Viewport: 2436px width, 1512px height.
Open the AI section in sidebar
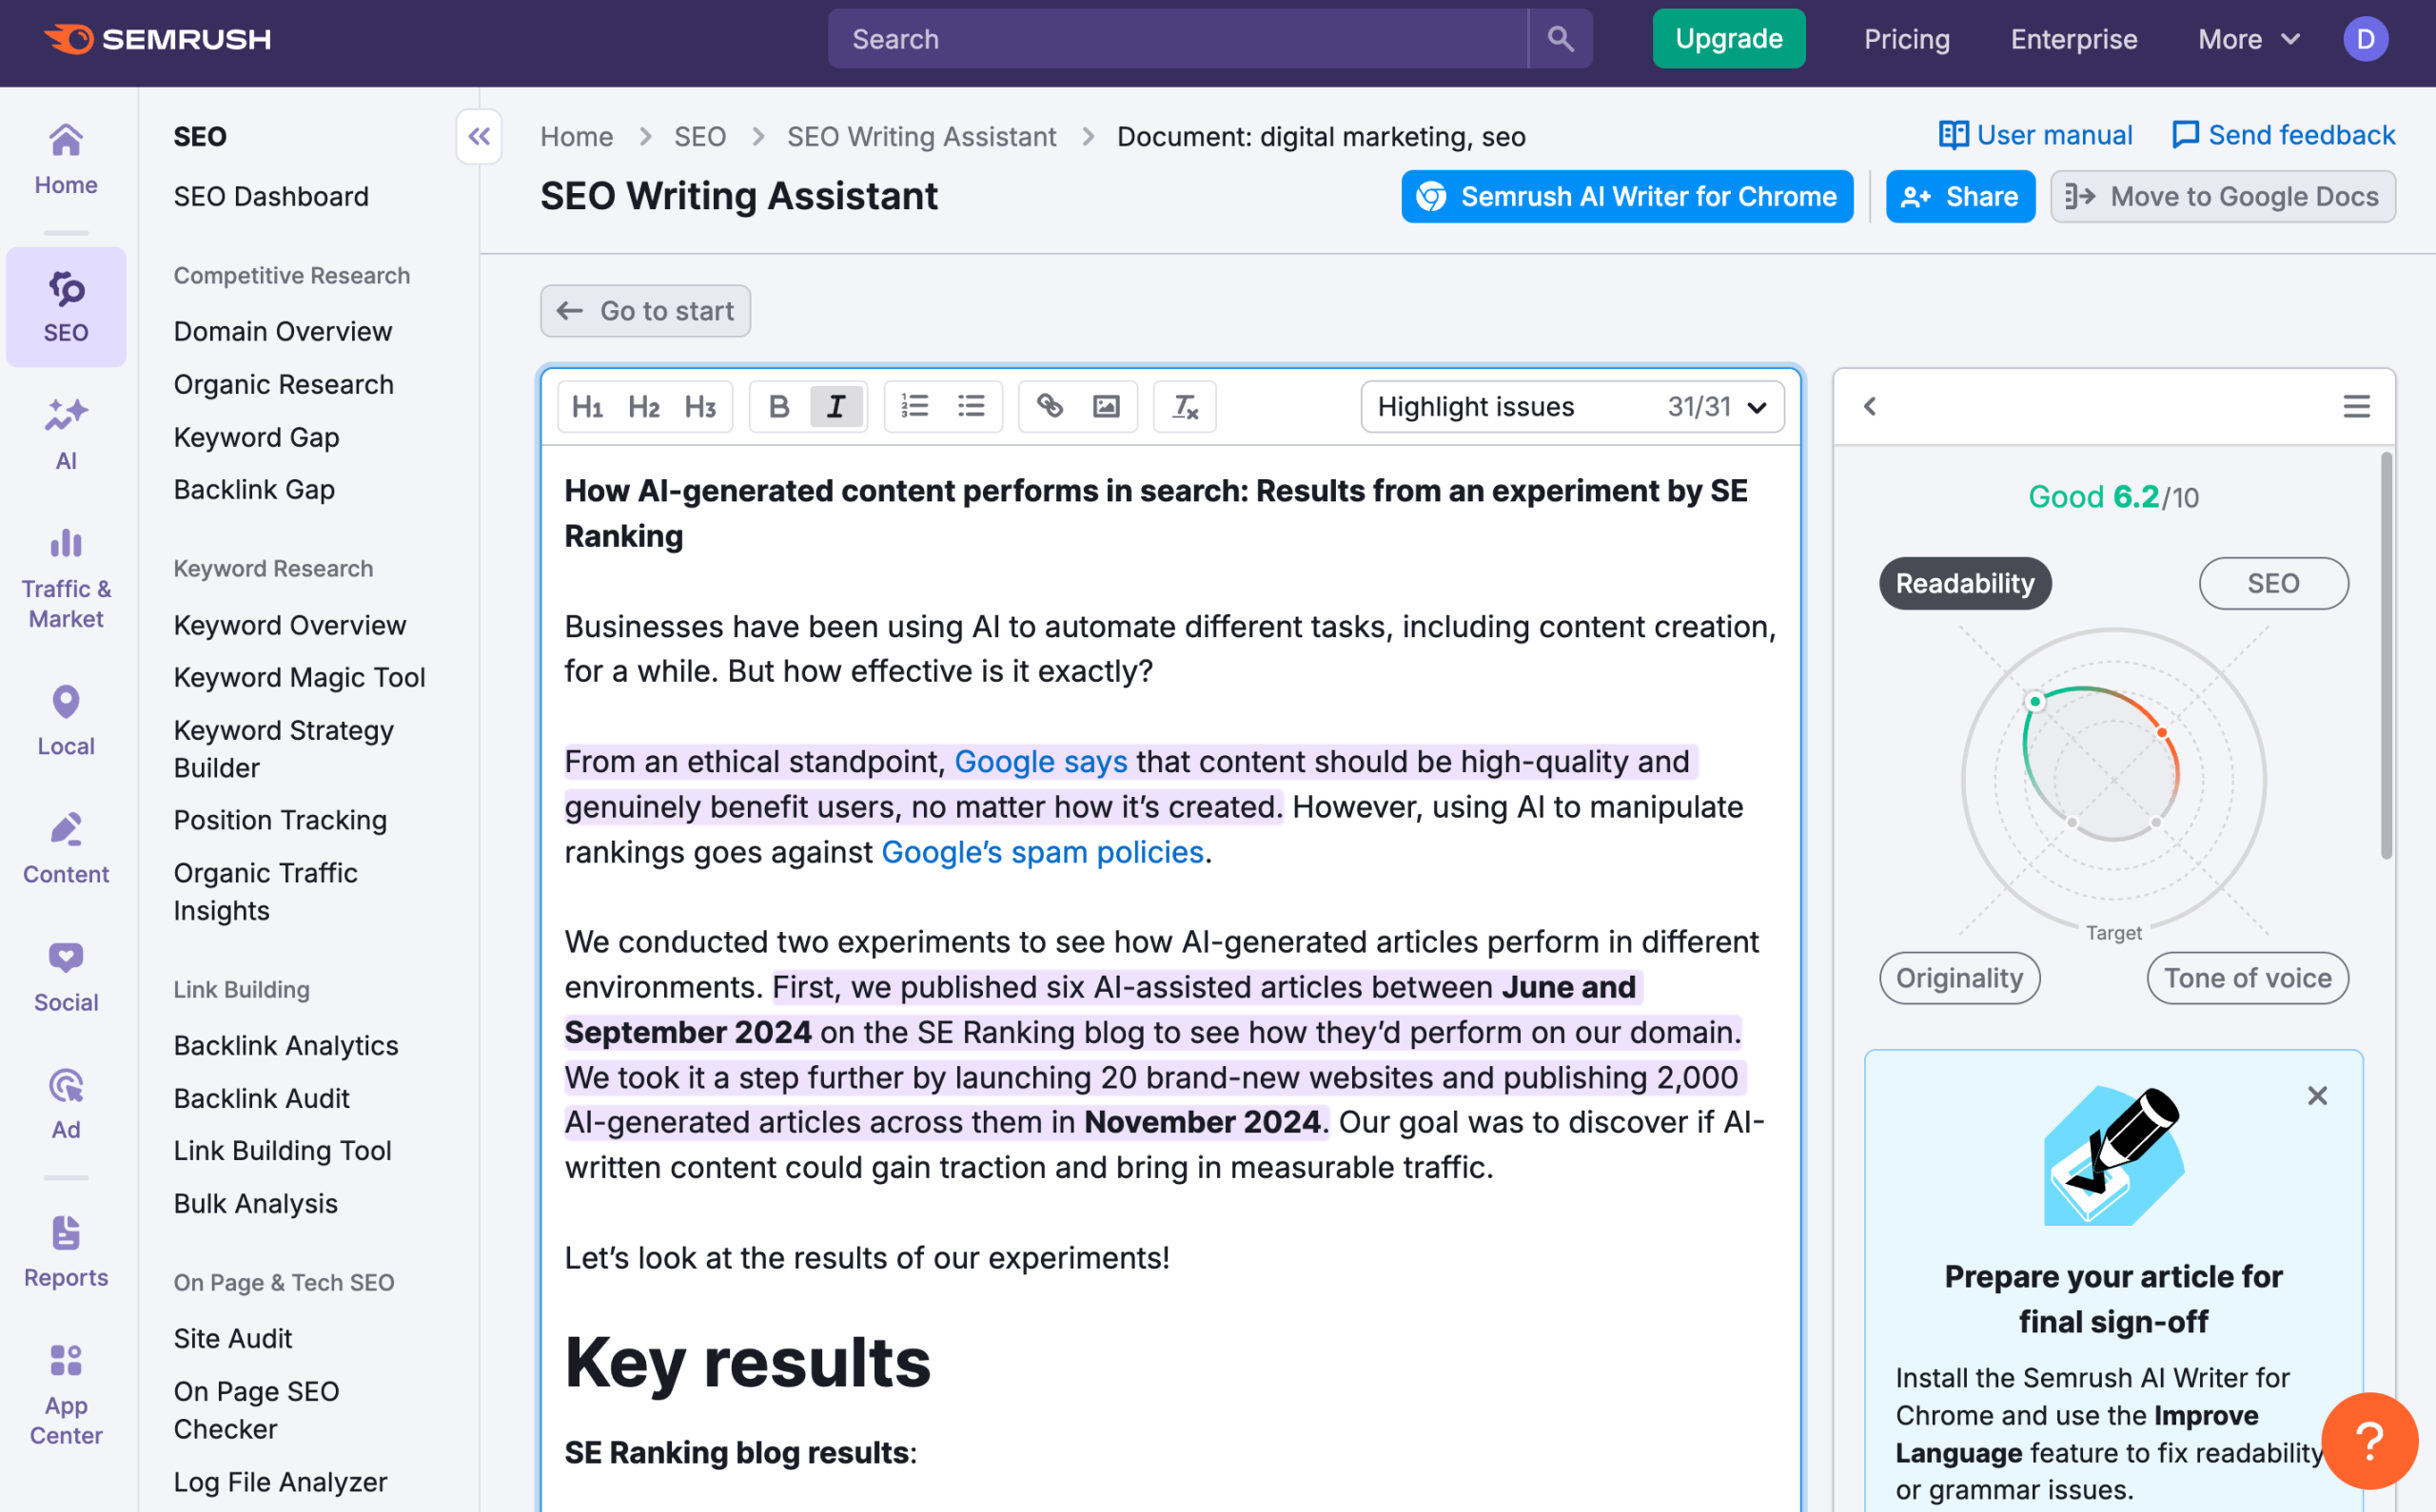tap(66, 435)
